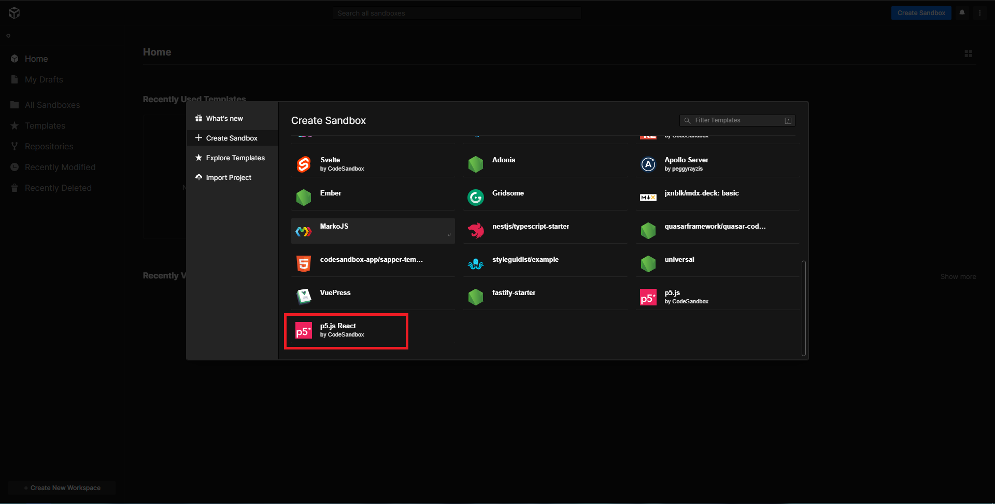Open the notifications bell
The image size is (995, 504).
tap(962, 12)
